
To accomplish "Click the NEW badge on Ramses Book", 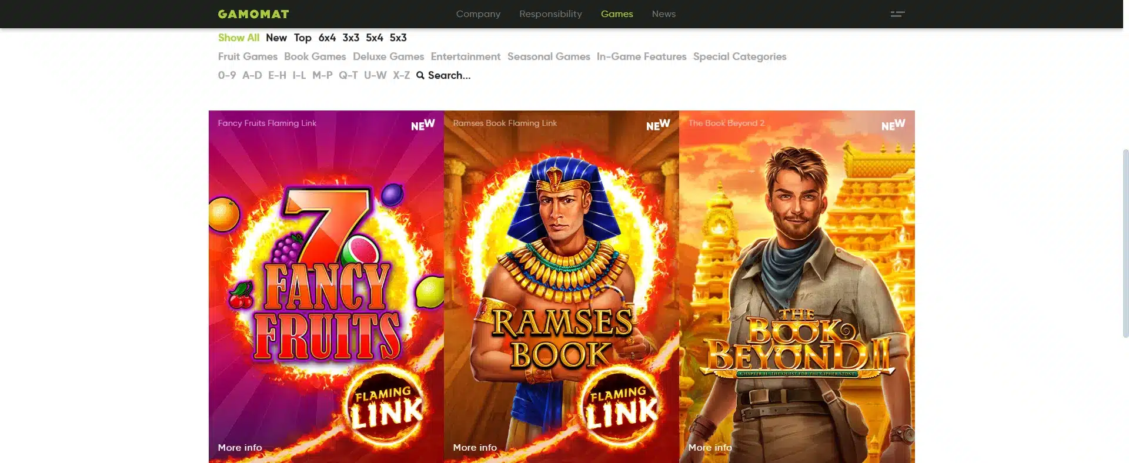I will pos(658,125).
